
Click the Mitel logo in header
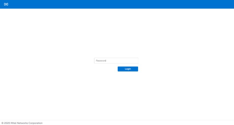tap(6, 4)
